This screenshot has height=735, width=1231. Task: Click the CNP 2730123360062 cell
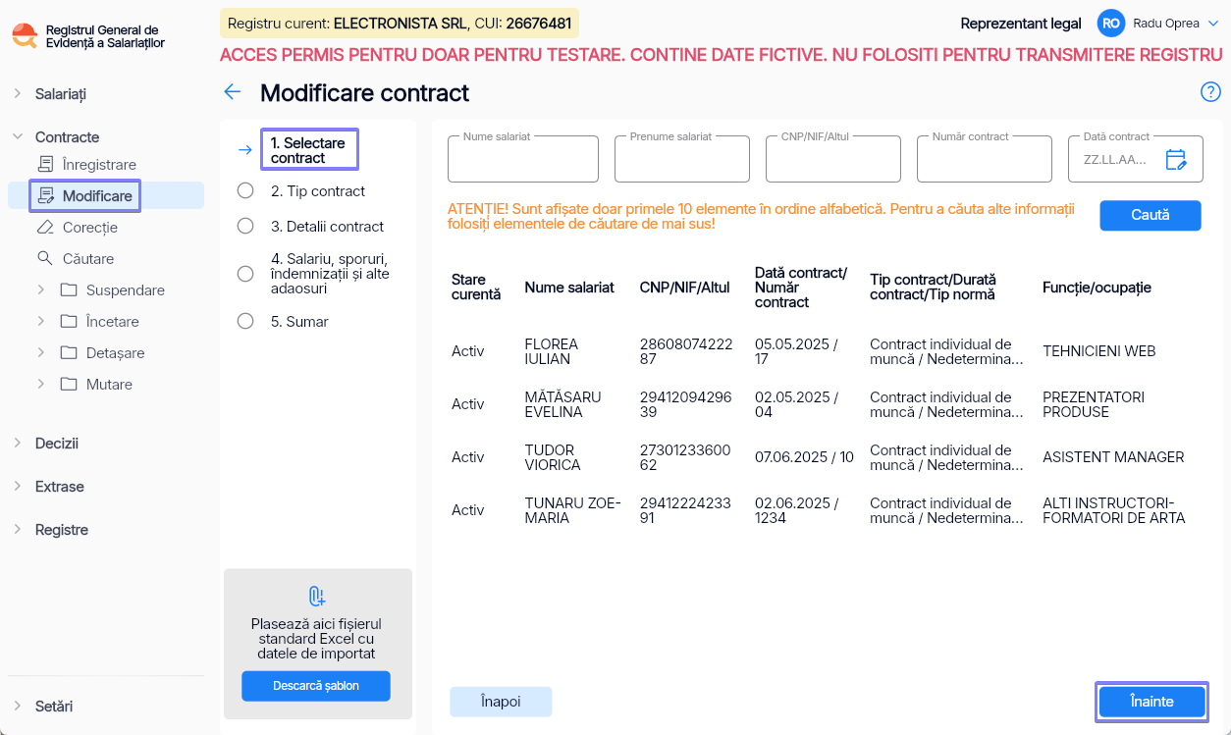685,457
